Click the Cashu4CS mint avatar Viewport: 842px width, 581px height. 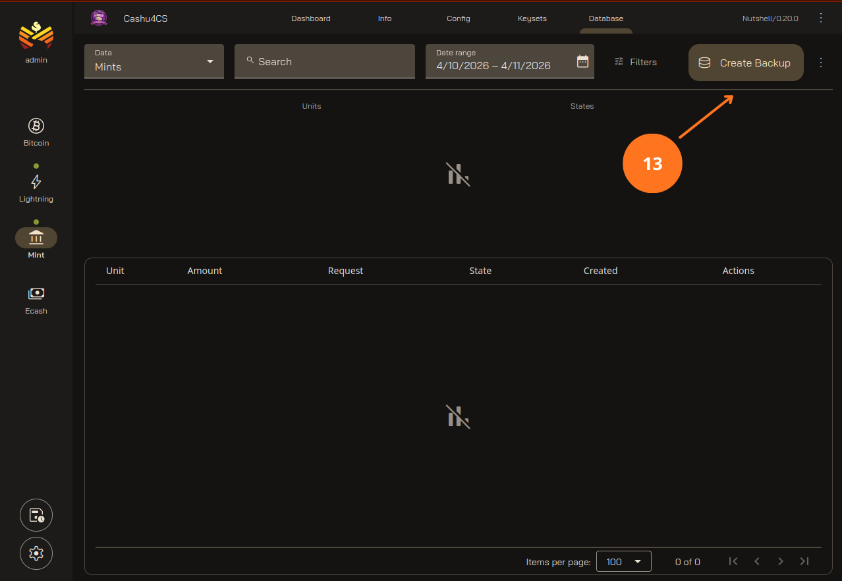[x=99, y=18]
